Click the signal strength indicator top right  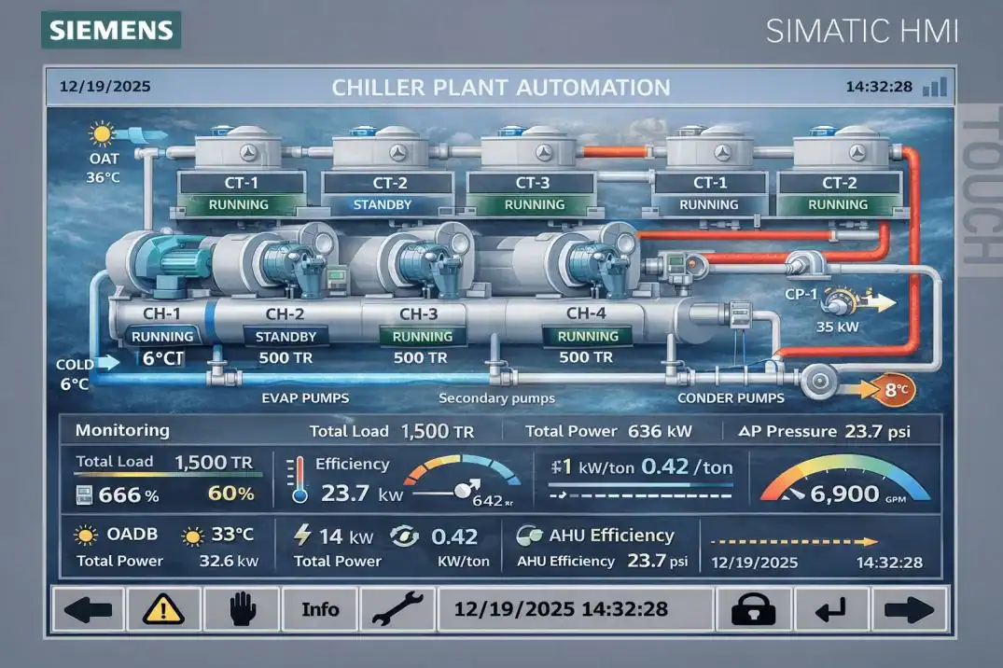coord(936,86)
